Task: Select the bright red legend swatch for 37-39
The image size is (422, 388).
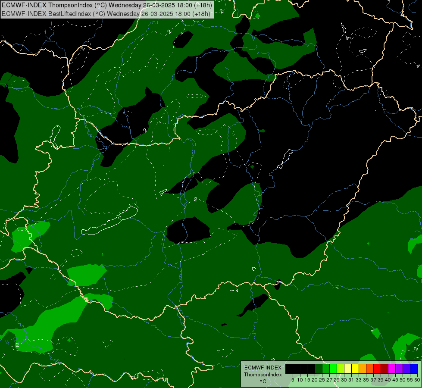Action: click(377, 369)
